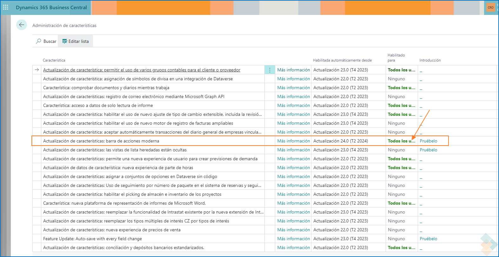Change Habilitado para for parte de horas row
Image resolution: width=499 pixels, height=257 pixels.
[402, 168]
